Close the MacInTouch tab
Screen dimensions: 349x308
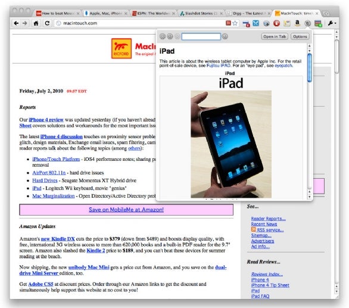coord(317,14)
